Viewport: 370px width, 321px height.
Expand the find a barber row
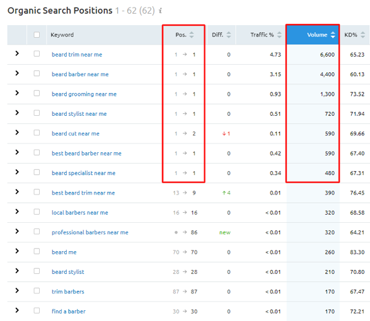pyautogui.click(x=17, y=310)
